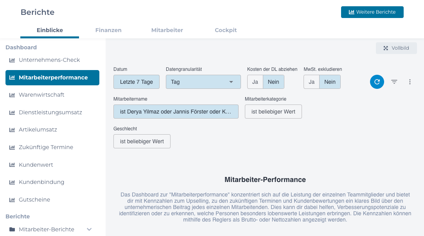This screenshot has height=236, width=424.
Task: Set MwSt. exkludieren to Nein
Action: 331,82
